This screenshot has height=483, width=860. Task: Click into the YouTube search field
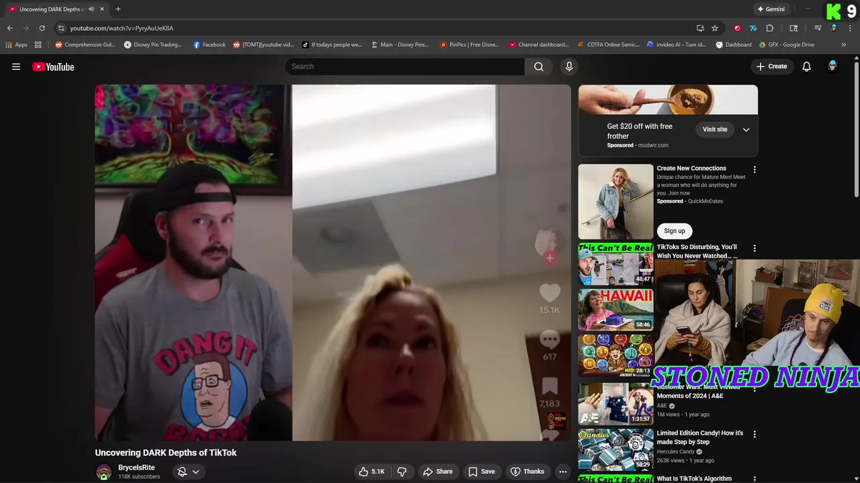click(405, 66)
